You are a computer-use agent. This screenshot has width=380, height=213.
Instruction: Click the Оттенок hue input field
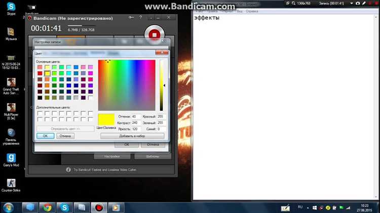click(136, 116)
